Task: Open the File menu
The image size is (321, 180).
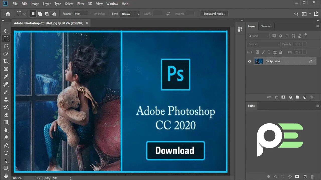Action: 15,4
